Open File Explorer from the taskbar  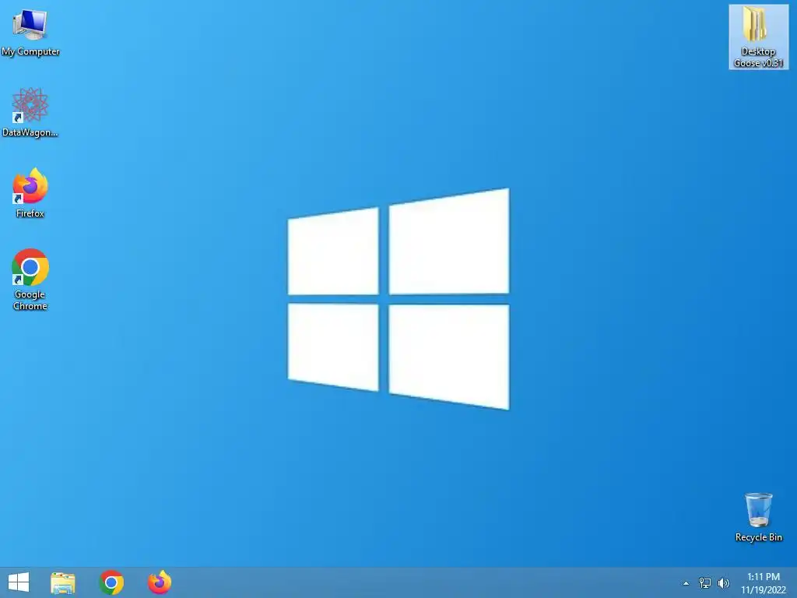(63, 582)
